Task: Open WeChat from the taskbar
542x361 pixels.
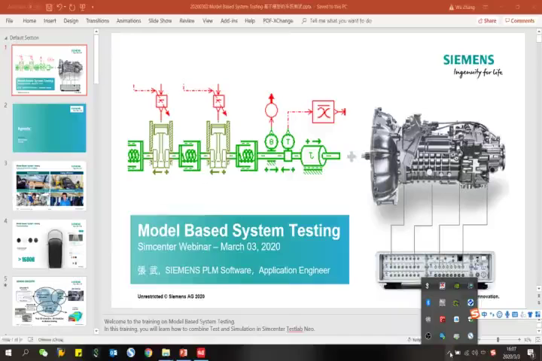Action: click(x=43, y=353)
